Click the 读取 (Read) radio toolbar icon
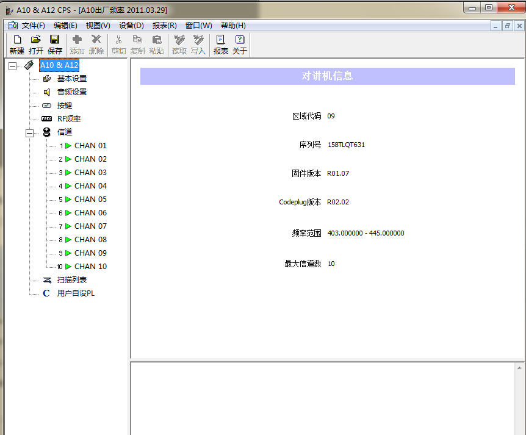This screenshot has height=435, width=526. click(x=179, y=40)
